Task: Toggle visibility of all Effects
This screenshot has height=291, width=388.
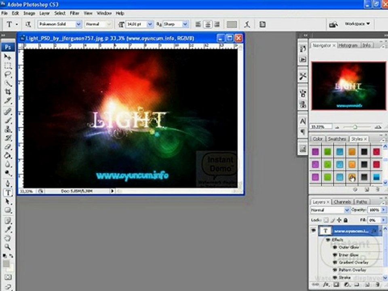Action: (x=329, y=240)
